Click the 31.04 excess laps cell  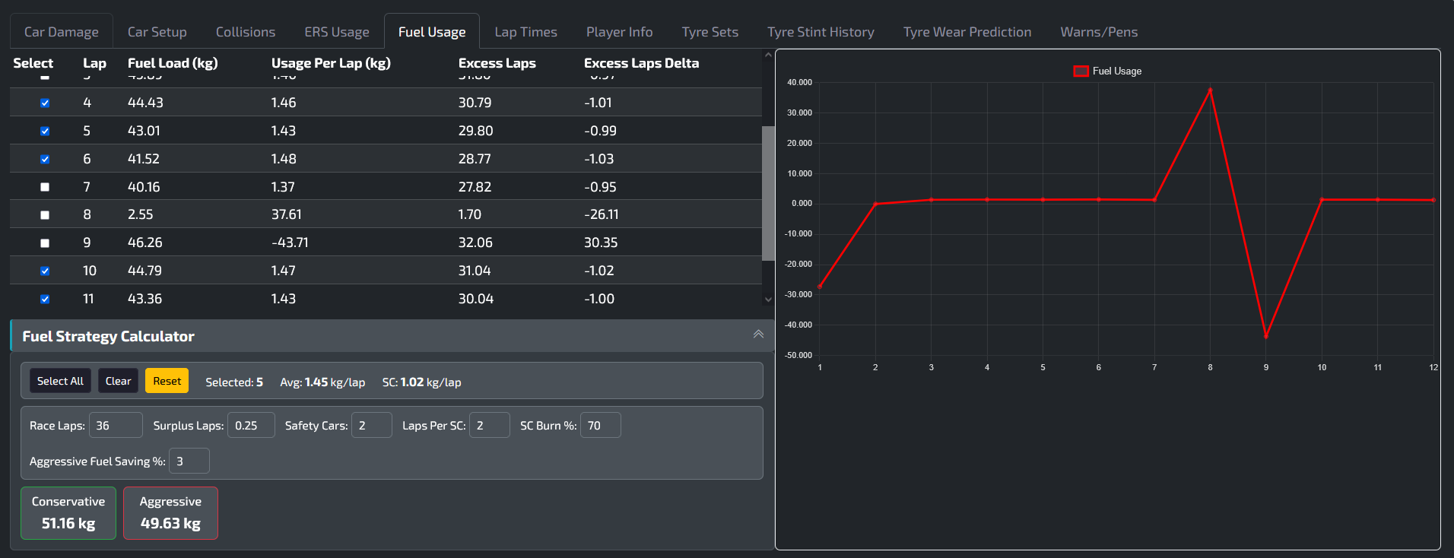click(x=475, y=271)
